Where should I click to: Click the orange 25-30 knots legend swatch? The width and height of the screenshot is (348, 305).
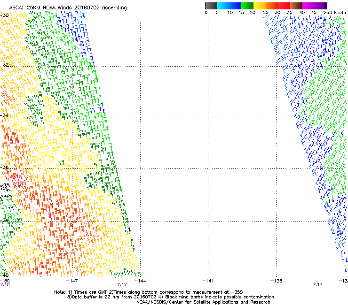point(272,6)
